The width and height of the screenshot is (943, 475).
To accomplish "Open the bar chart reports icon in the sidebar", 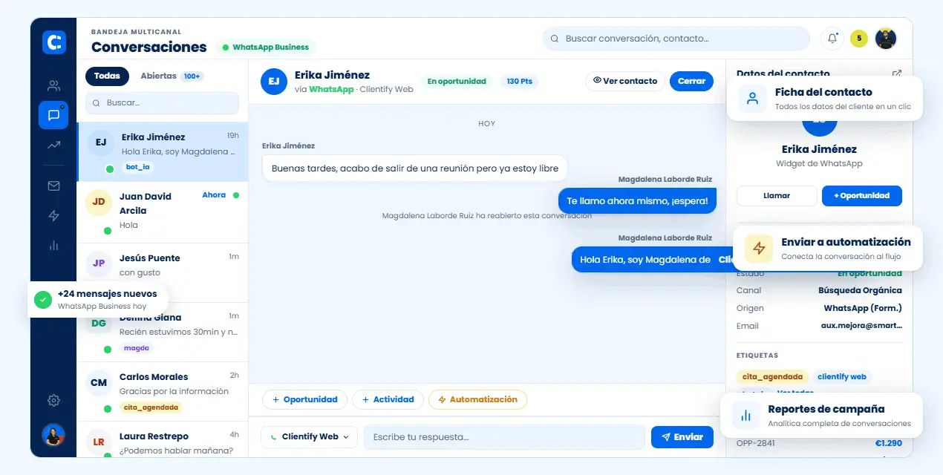I will click(x=53, y=246).
